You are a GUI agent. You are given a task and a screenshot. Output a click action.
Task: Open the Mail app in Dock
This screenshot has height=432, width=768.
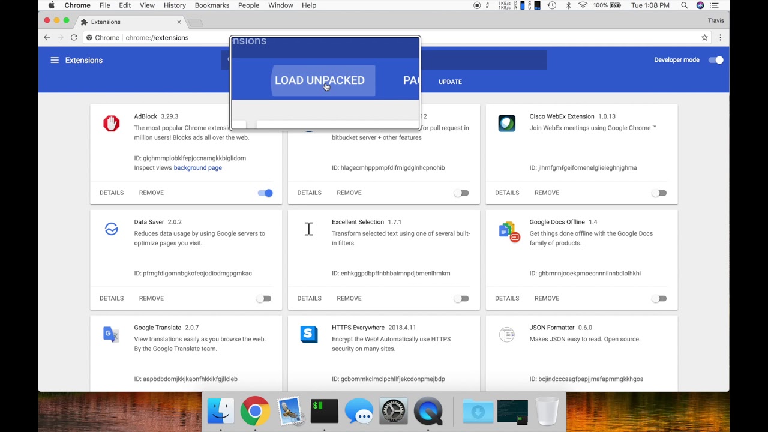coord(289,412)
